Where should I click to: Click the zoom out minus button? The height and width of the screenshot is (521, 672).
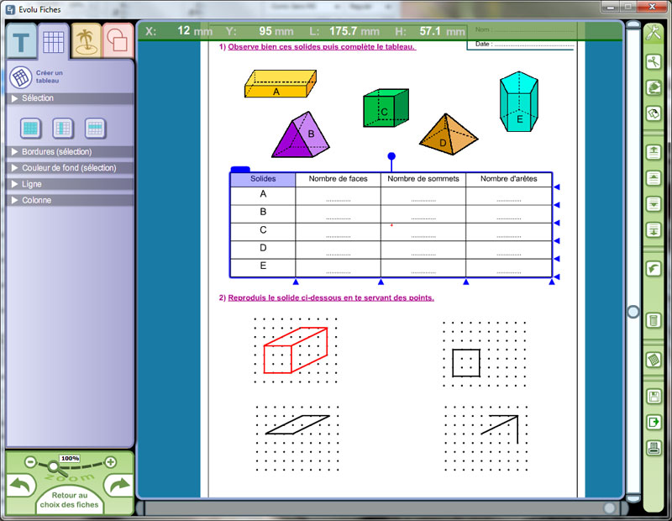tap(30, 461)
